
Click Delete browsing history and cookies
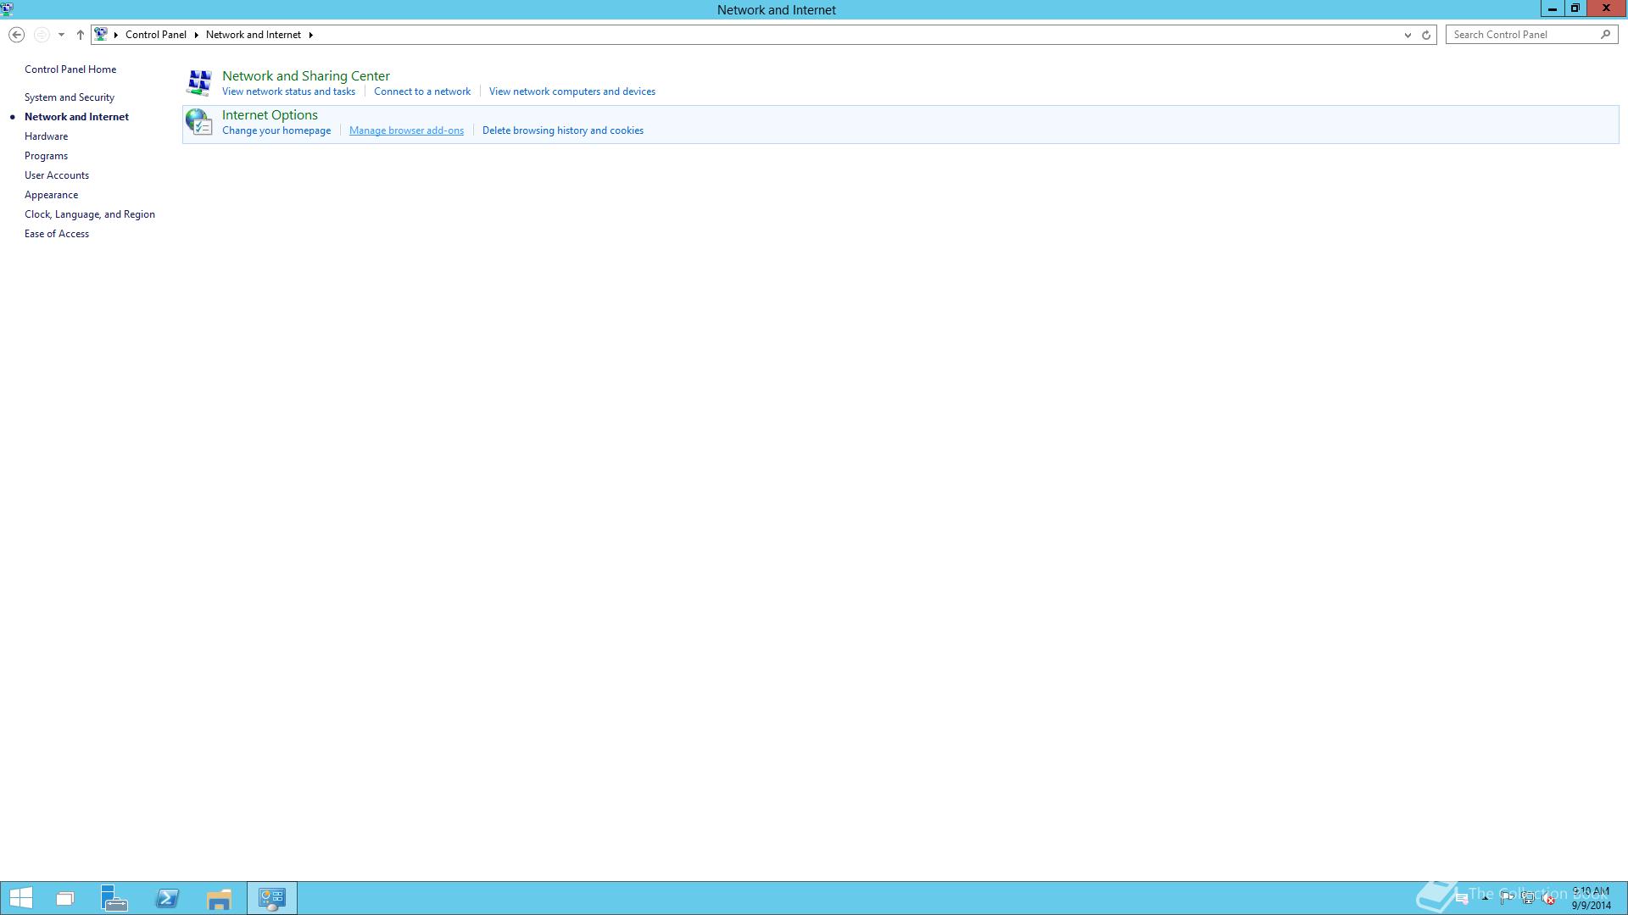562,130
